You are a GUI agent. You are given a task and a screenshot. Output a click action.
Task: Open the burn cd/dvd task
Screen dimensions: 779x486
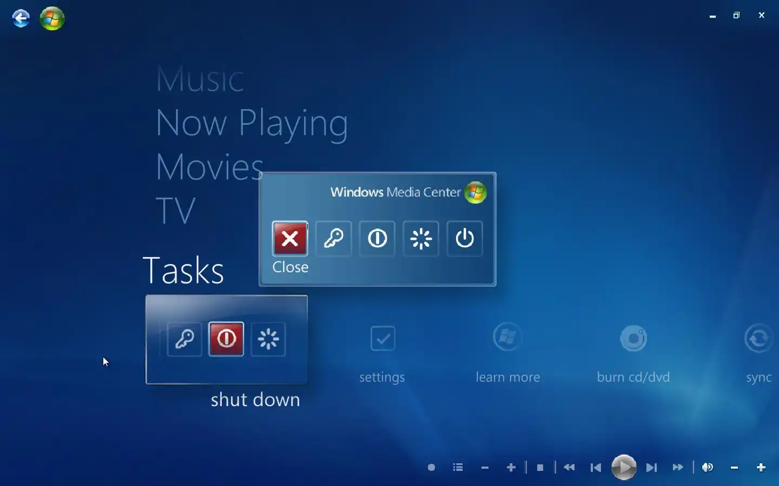[x=633, y=353]
